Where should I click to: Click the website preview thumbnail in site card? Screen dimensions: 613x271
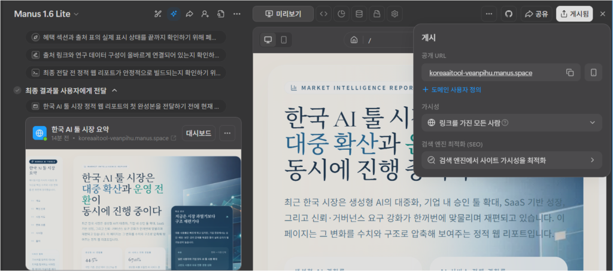point(133,210)
